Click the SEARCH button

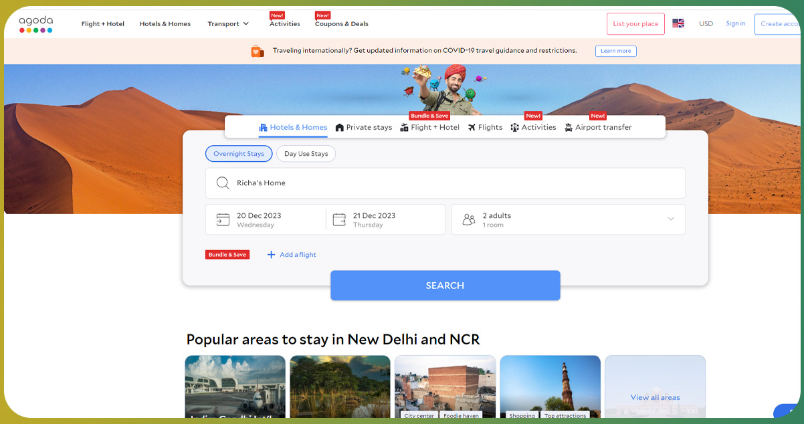[x=445, y=286]
